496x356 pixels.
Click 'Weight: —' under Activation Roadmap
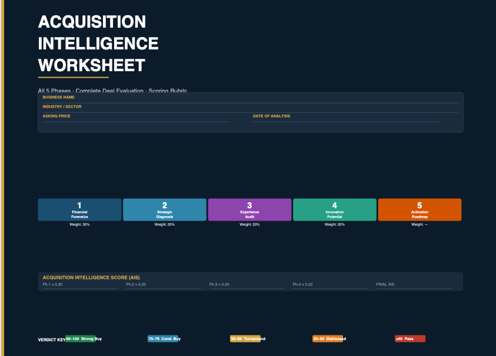tap(420, 224)
